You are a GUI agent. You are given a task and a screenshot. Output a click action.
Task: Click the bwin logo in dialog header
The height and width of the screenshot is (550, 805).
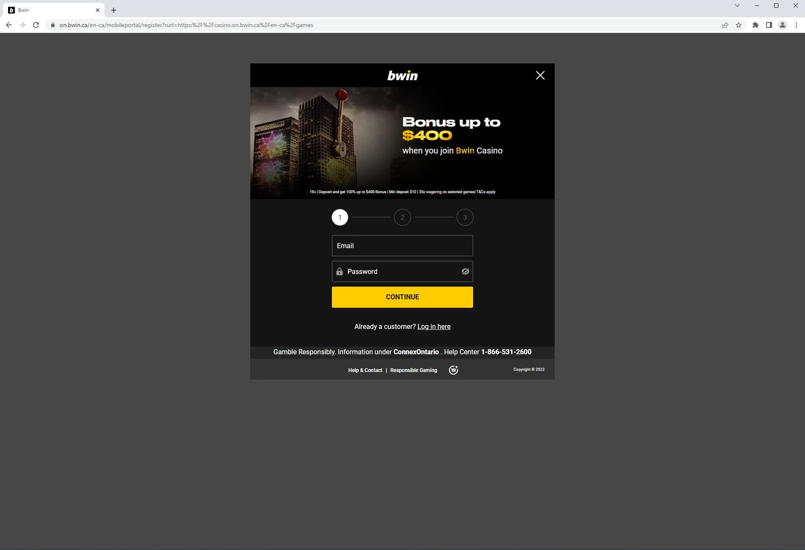pos(402,75)
